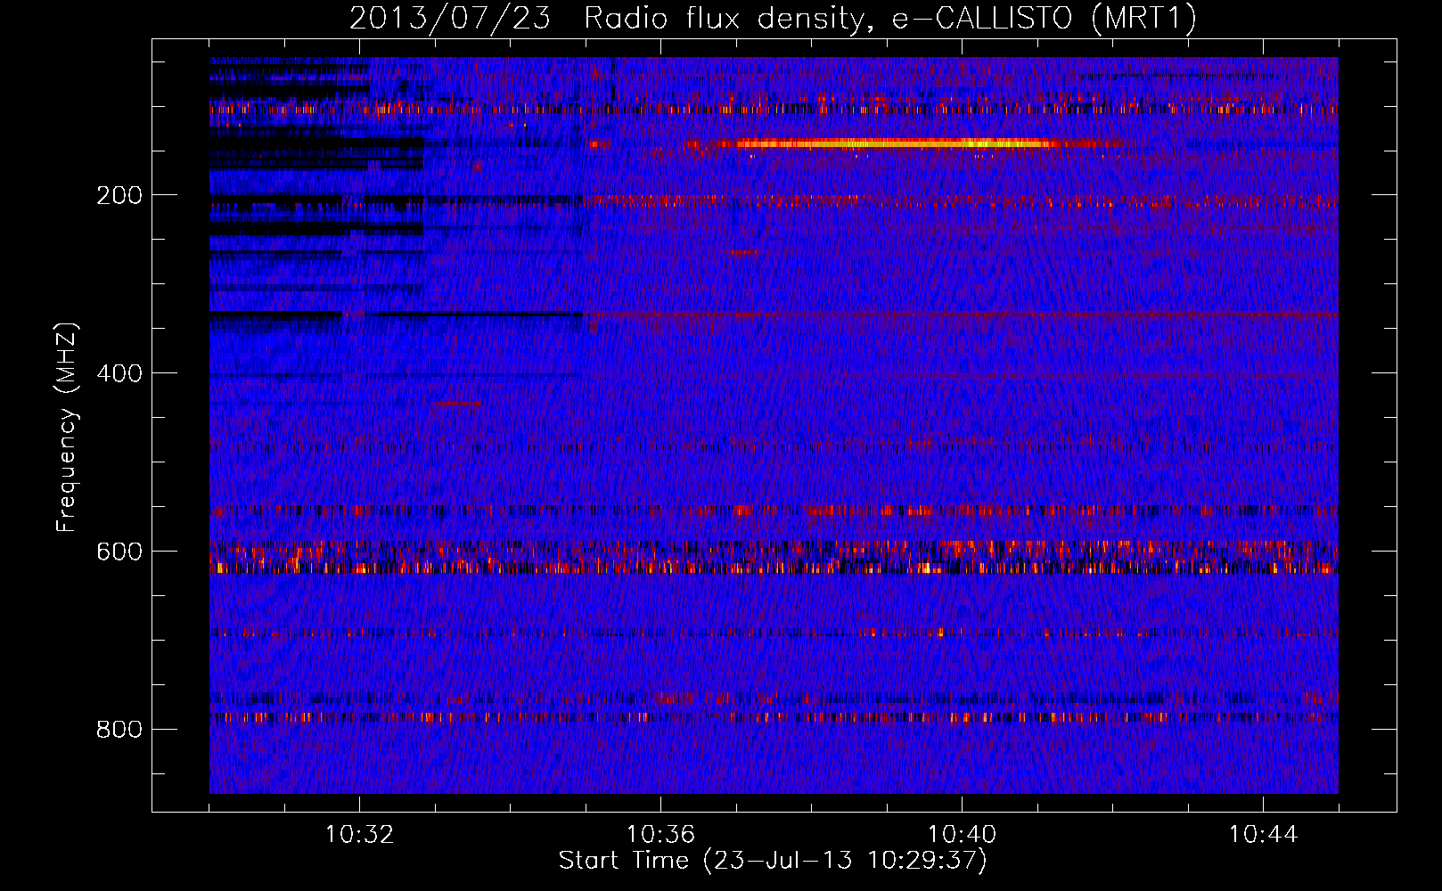Click the '10:36' time tick label
Screen dimensions: 1442x891
tap(660, 835)
